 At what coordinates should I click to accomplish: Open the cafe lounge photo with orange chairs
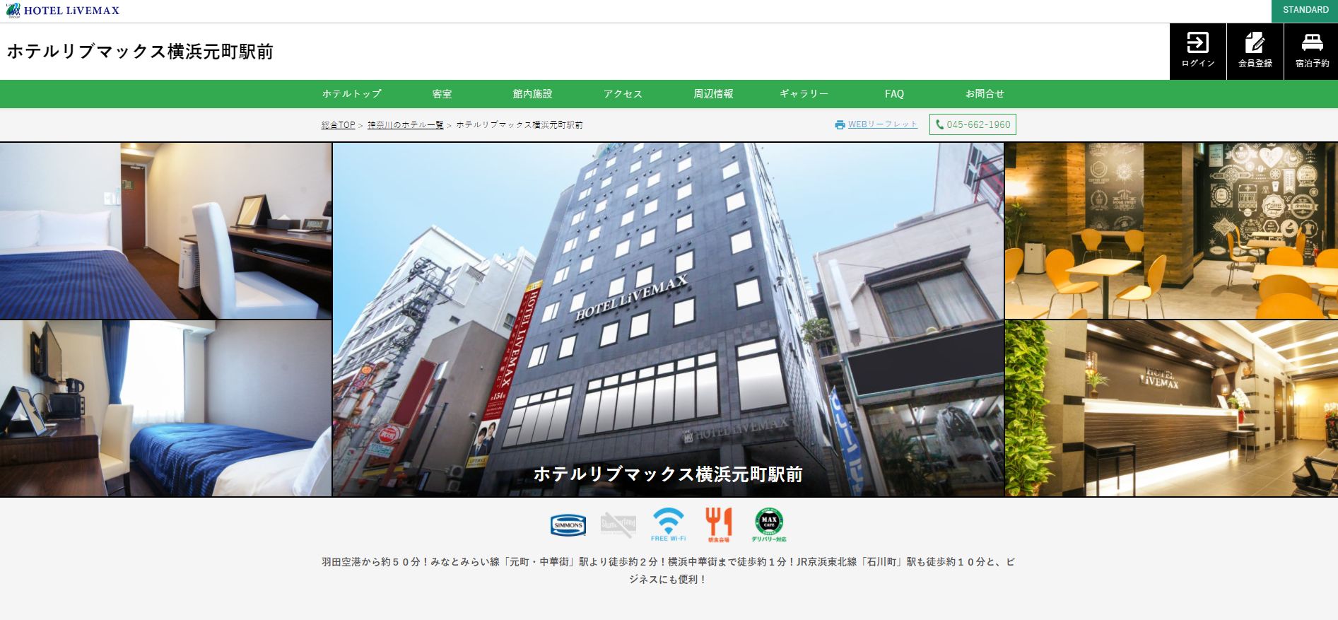tap(1171, 230)
